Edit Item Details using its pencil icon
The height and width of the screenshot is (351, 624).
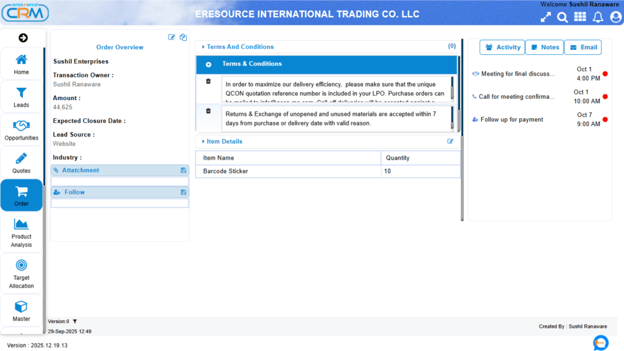(450, 141)
